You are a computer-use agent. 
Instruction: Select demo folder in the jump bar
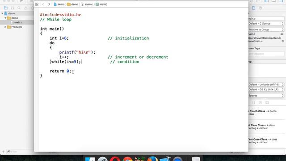pos(72,4)
